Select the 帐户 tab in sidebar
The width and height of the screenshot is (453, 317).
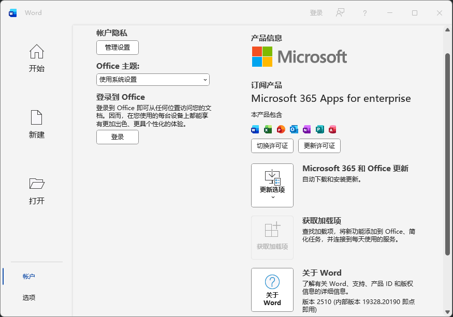29,276
